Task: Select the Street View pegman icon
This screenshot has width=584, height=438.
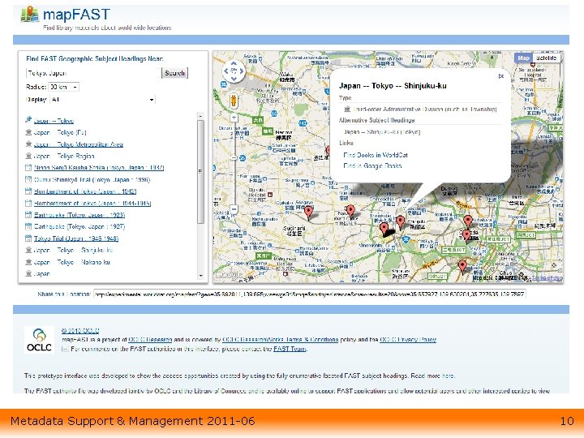Action: point(234,101)
